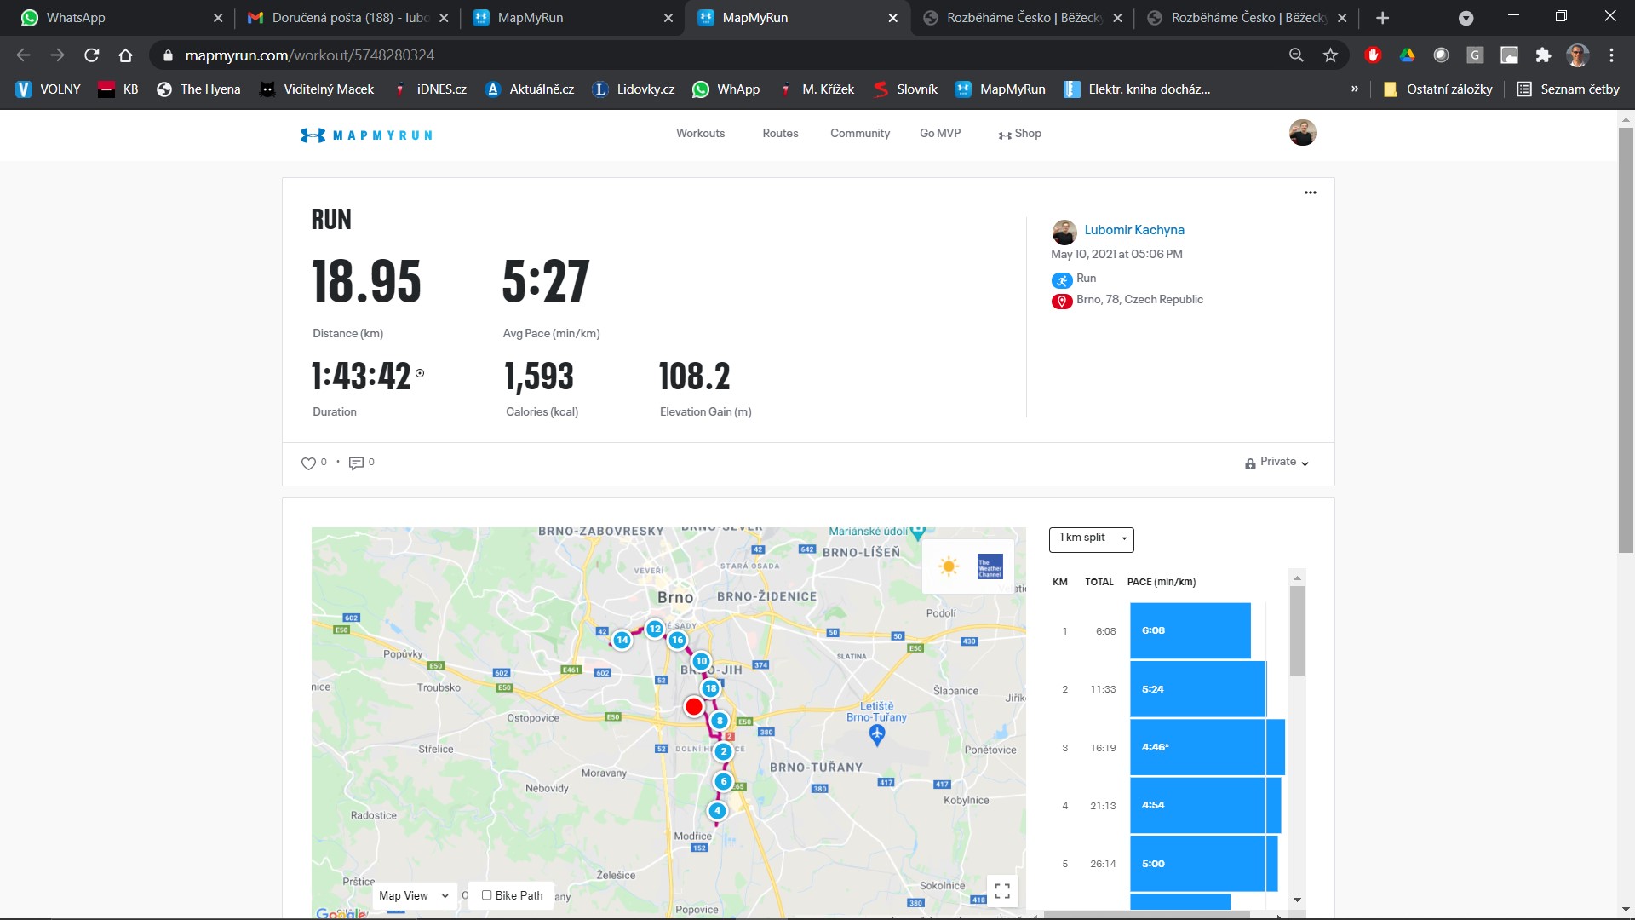Image resolution: width=1635 pixels, height=920 pixels.
Task: Click kilometer marker 14 on the map
Action: (x=622, y=640)
